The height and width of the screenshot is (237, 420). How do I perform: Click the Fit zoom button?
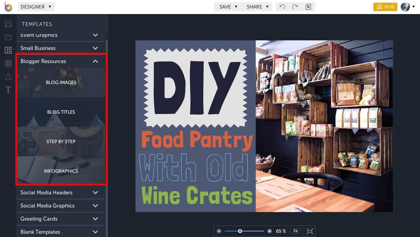[x=295, y=231]
